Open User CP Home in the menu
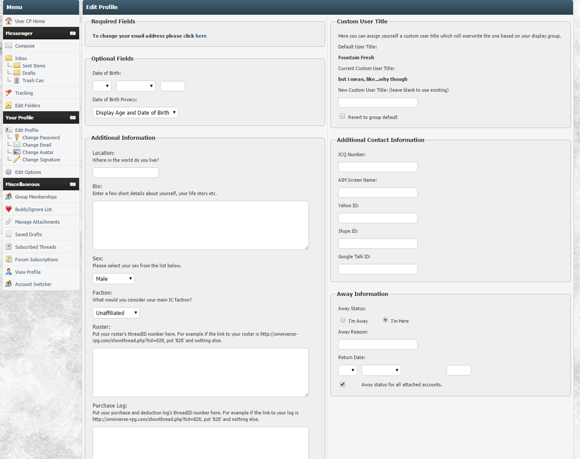The image size is (580, 459). pyautogui.click(x=30, y=21)
